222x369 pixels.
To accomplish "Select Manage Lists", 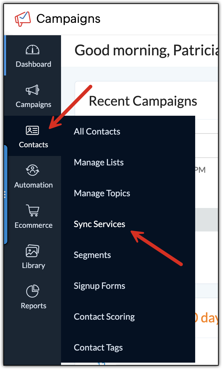I will click(x=99, y=162).
